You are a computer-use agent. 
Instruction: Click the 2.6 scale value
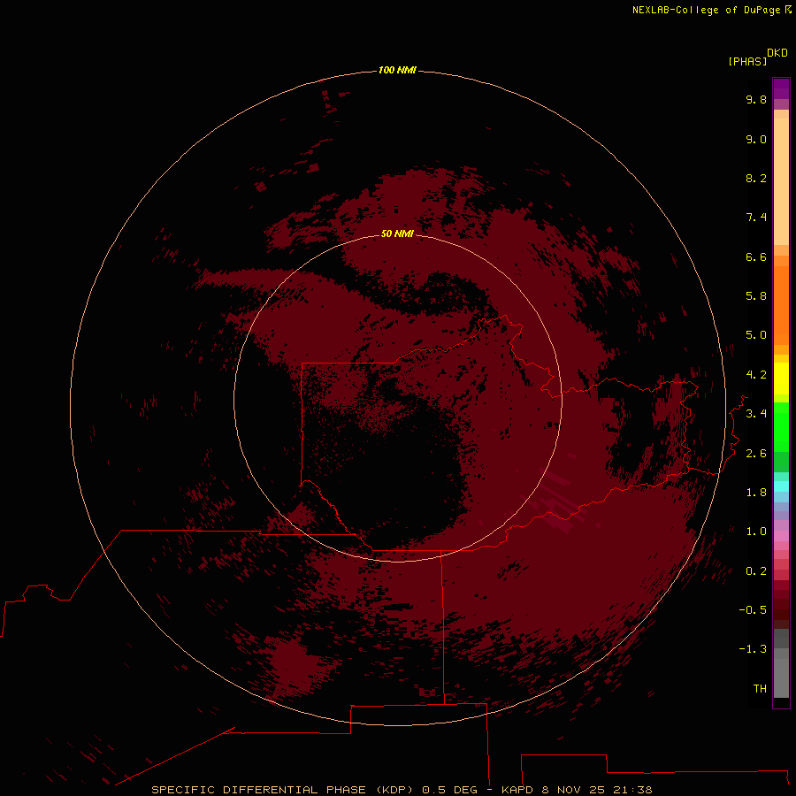point(756,454)
